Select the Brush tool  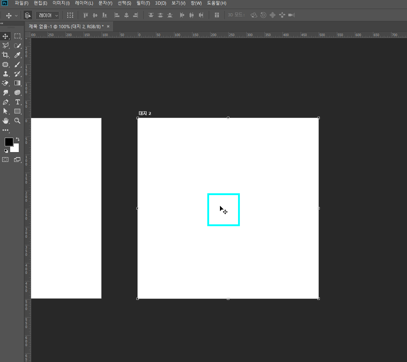tap(17, 65)
